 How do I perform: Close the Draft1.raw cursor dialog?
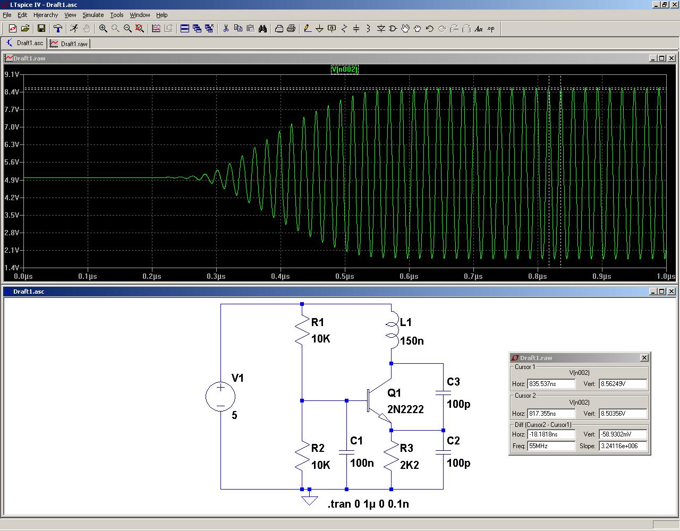pyautogui.click(x=644, y=358)
